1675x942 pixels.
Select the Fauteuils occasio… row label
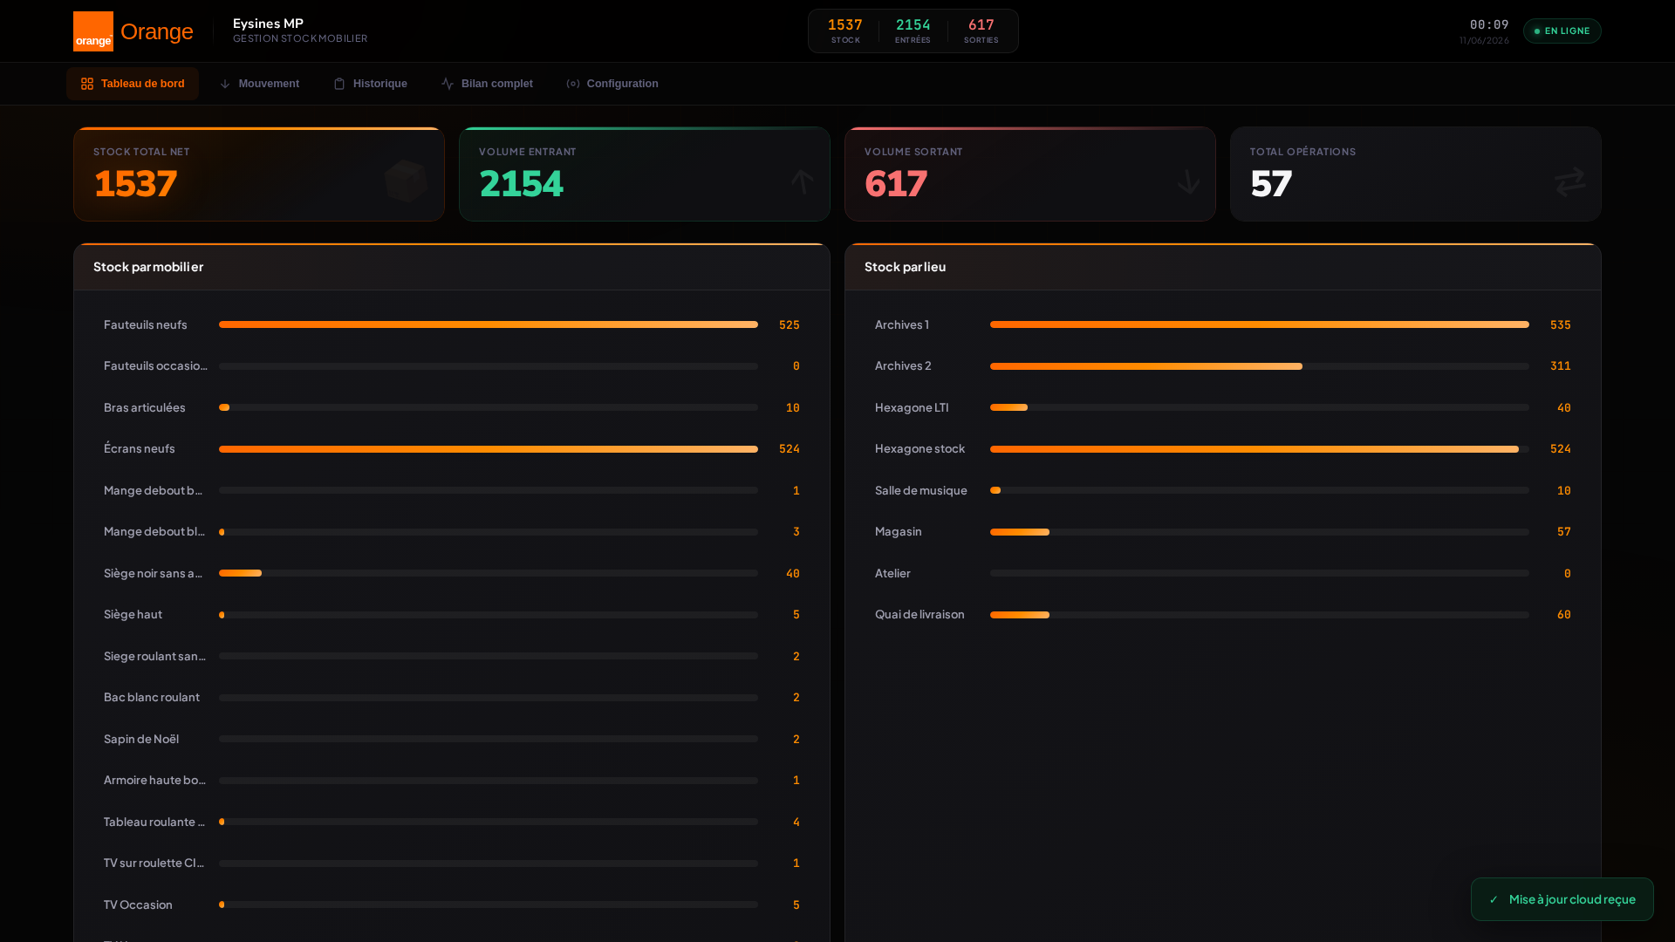click(x=155, y=365)
